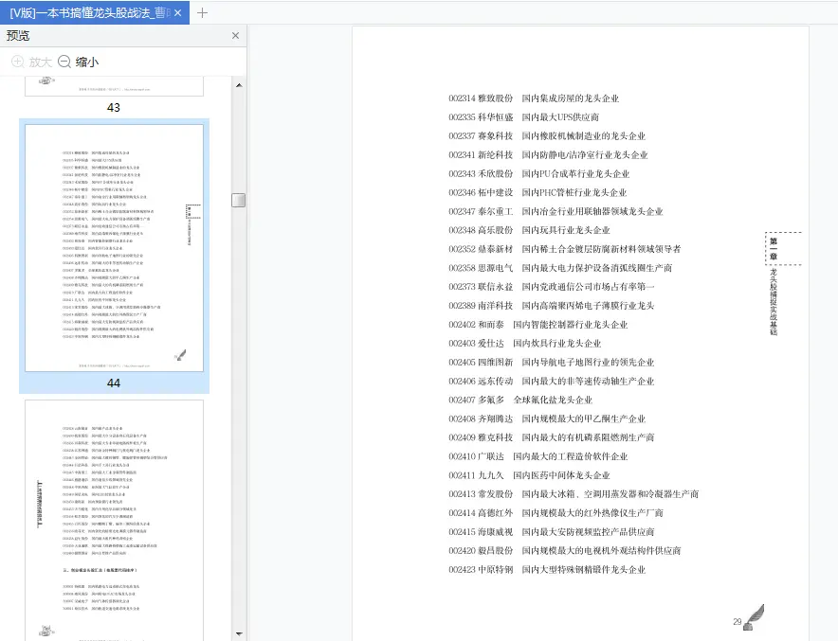Click the line 002346 柘中建设
The height and width of the screenshot is (641, 838).
pos(537,192)
